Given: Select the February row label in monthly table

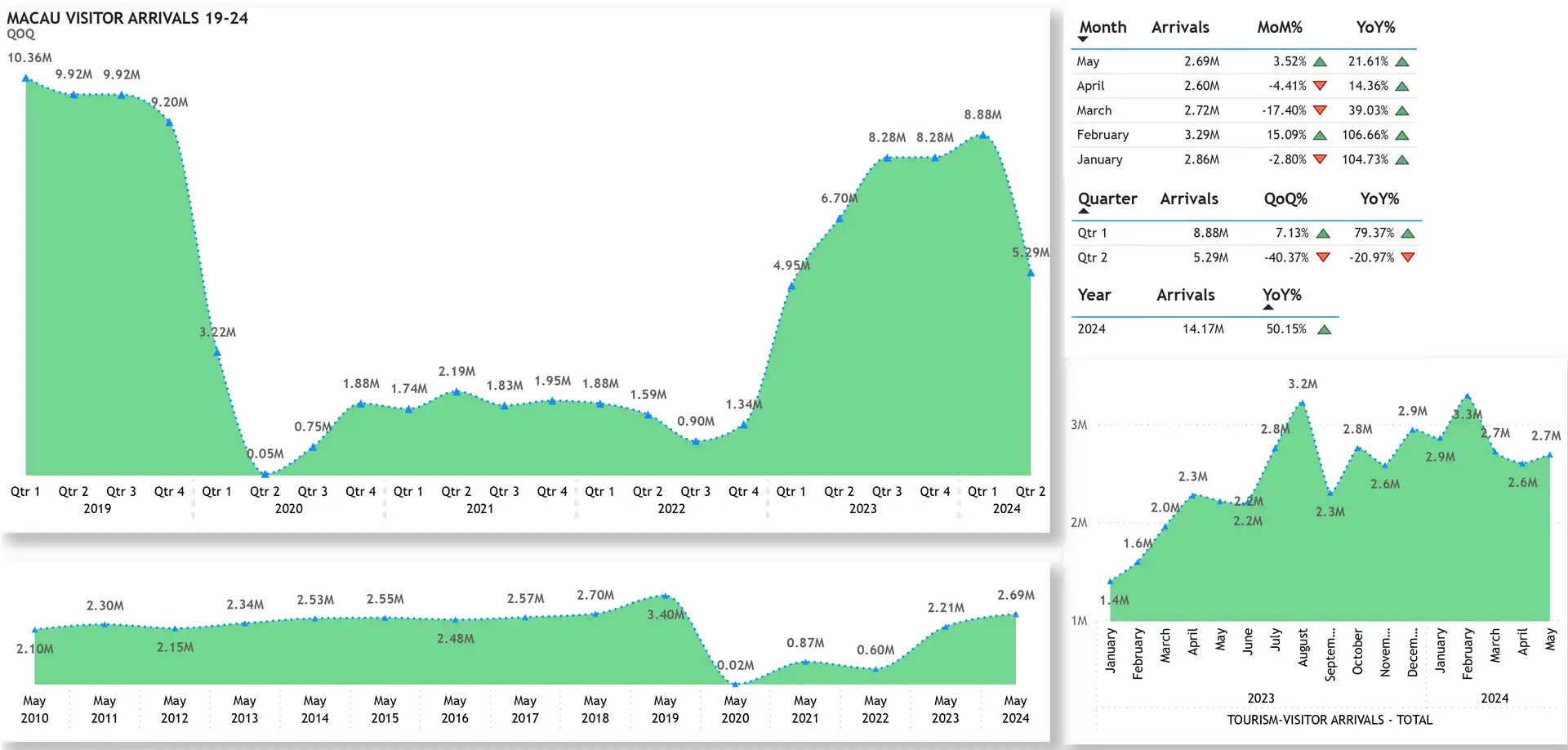Looking at the screenshot, I should (x=1102, y=135).
